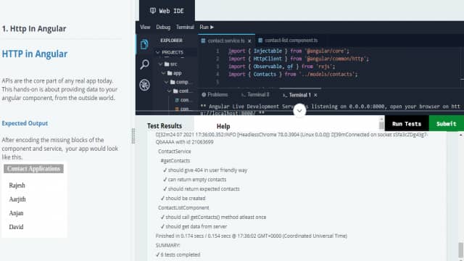Screen dimensions: 464x261
Task: Click the contact name 'David'
Action: click(16, 227)
